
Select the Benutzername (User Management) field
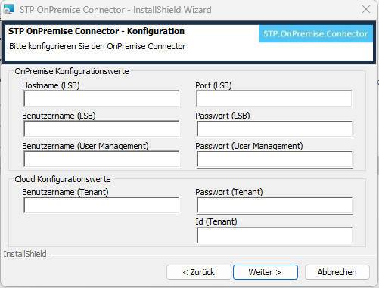point(101,159)
